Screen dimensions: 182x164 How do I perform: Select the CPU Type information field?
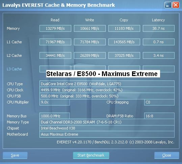coord(107,84)
